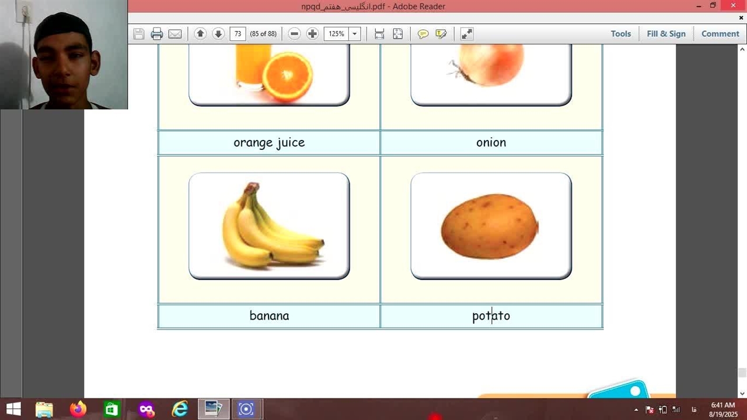Show hidden system tray icons
The width and height of the screenshot is (747, 420).
[637, 409]
